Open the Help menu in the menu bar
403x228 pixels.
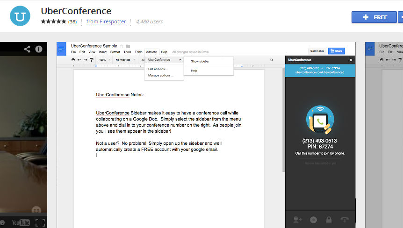pyautogui.click(x=164, y=52)
